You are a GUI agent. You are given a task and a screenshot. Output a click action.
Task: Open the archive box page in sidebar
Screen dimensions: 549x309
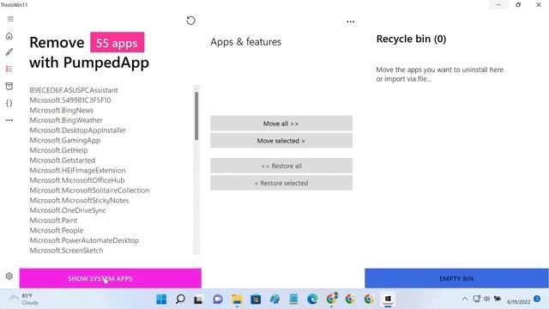coord(9,86)
